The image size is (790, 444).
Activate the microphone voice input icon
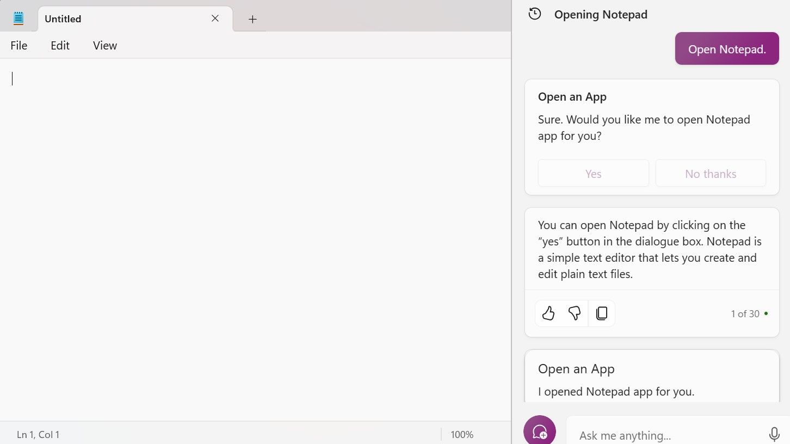tap(774, 434)
